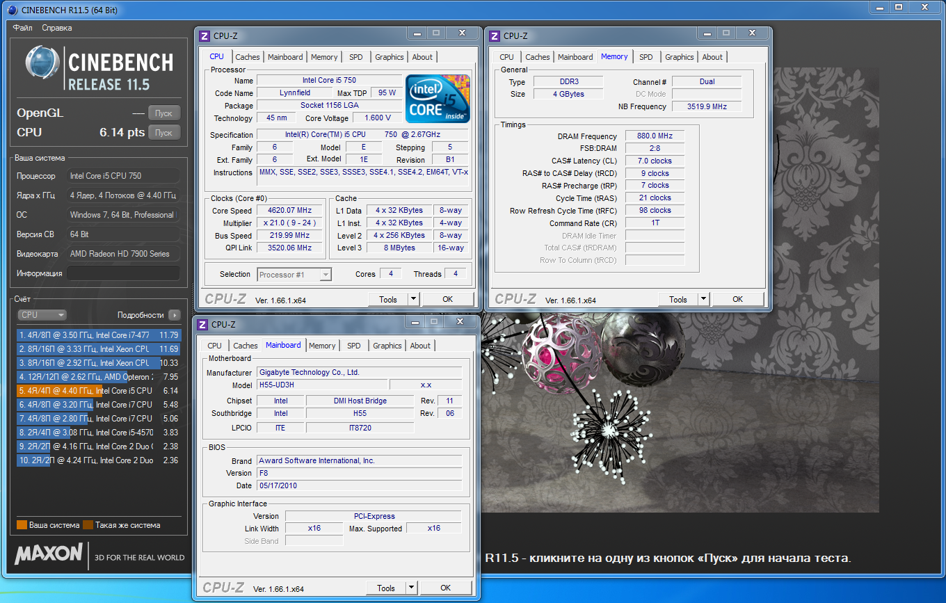
Task: Select the CPU tab in the Memory window
Action: pyautogui.click(x=507, y=57)
